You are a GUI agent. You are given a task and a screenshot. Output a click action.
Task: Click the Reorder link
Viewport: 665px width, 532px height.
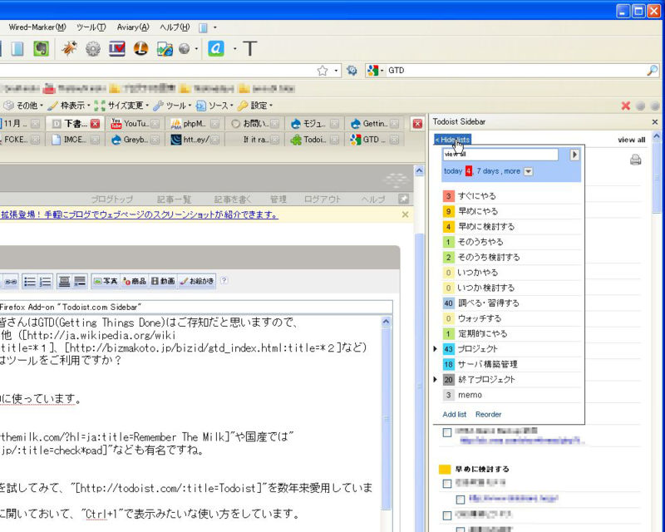click(x=488, y=415)
